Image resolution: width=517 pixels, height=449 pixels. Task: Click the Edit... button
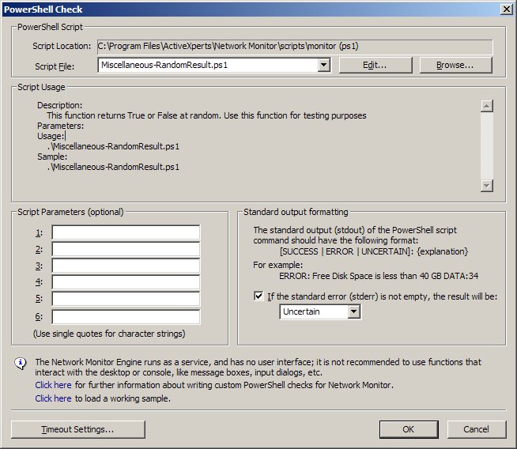[375, 65]
